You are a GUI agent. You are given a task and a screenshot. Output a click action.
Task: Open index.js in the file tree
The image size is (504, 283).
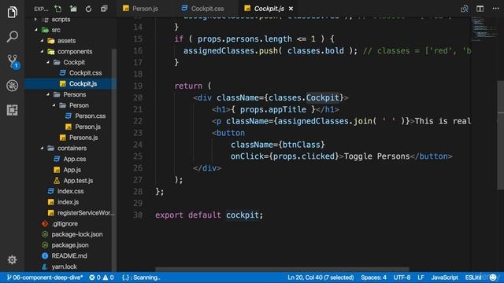[x=68, y=202]
